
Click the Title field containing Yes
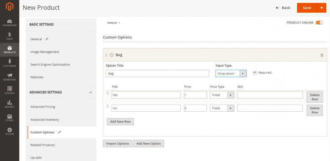146,95
